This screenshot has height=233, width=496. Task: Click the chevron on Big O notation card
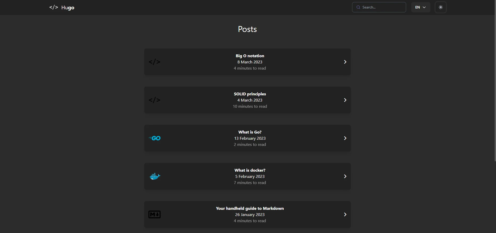[345, 62]
